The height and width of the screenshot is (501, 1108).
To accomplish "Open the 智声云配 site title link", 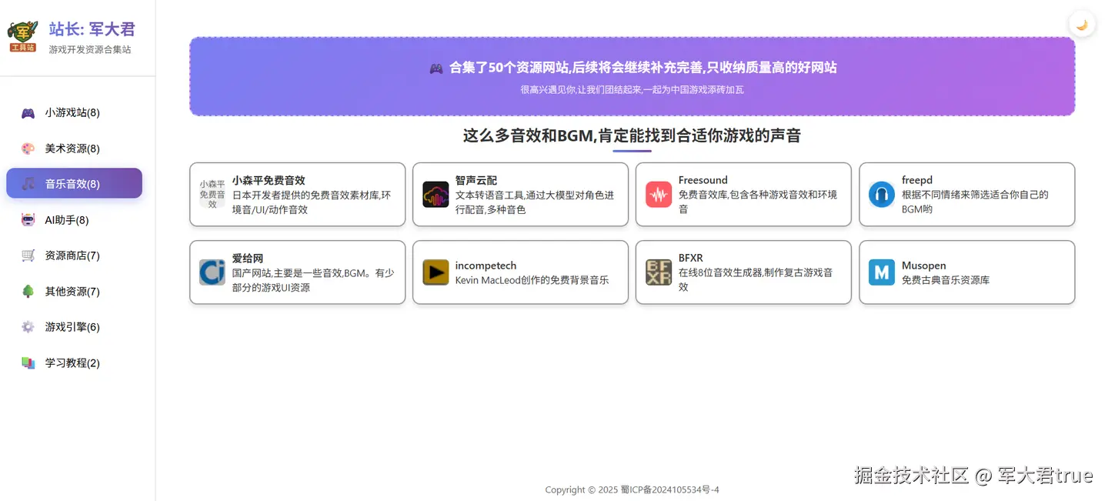I will tap(476, 180).
